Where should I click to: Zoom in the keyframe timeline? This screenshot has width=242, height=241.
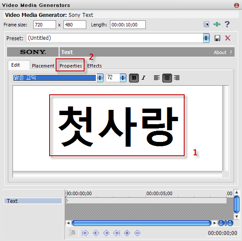pyautogui.click(x=221, y=223)
